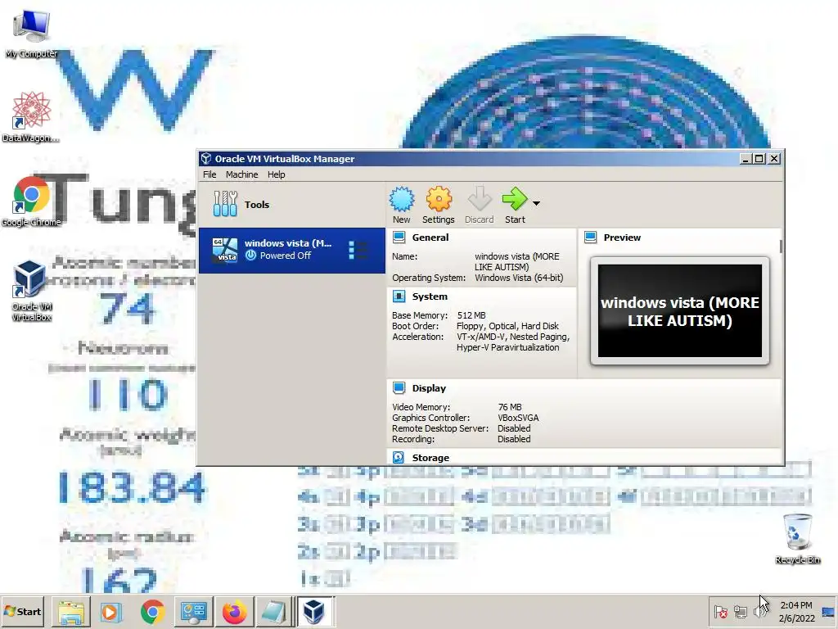Click the 'Powered Off' status text

(286, 256)
